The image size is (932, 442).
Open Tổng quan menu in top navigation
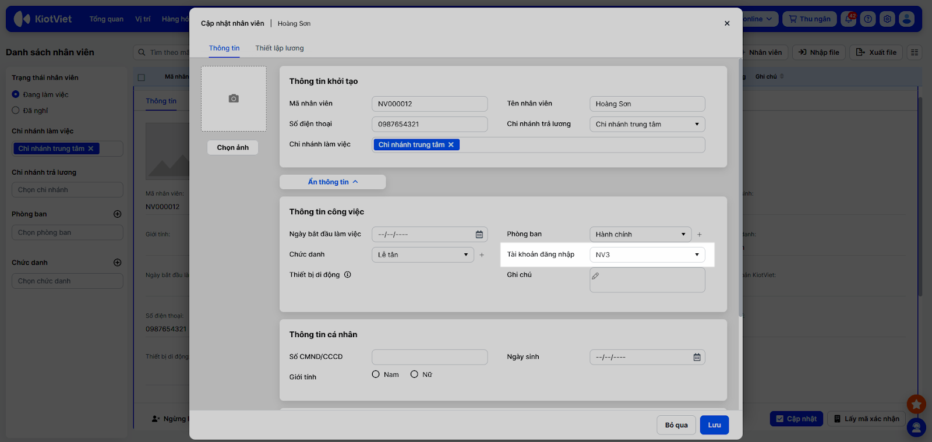pyautogui.click(x=106, y=19)
